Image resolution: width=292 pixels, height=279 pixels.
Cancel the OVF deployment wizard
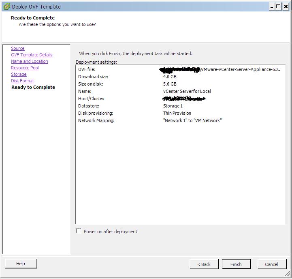(x=272, y=264)
